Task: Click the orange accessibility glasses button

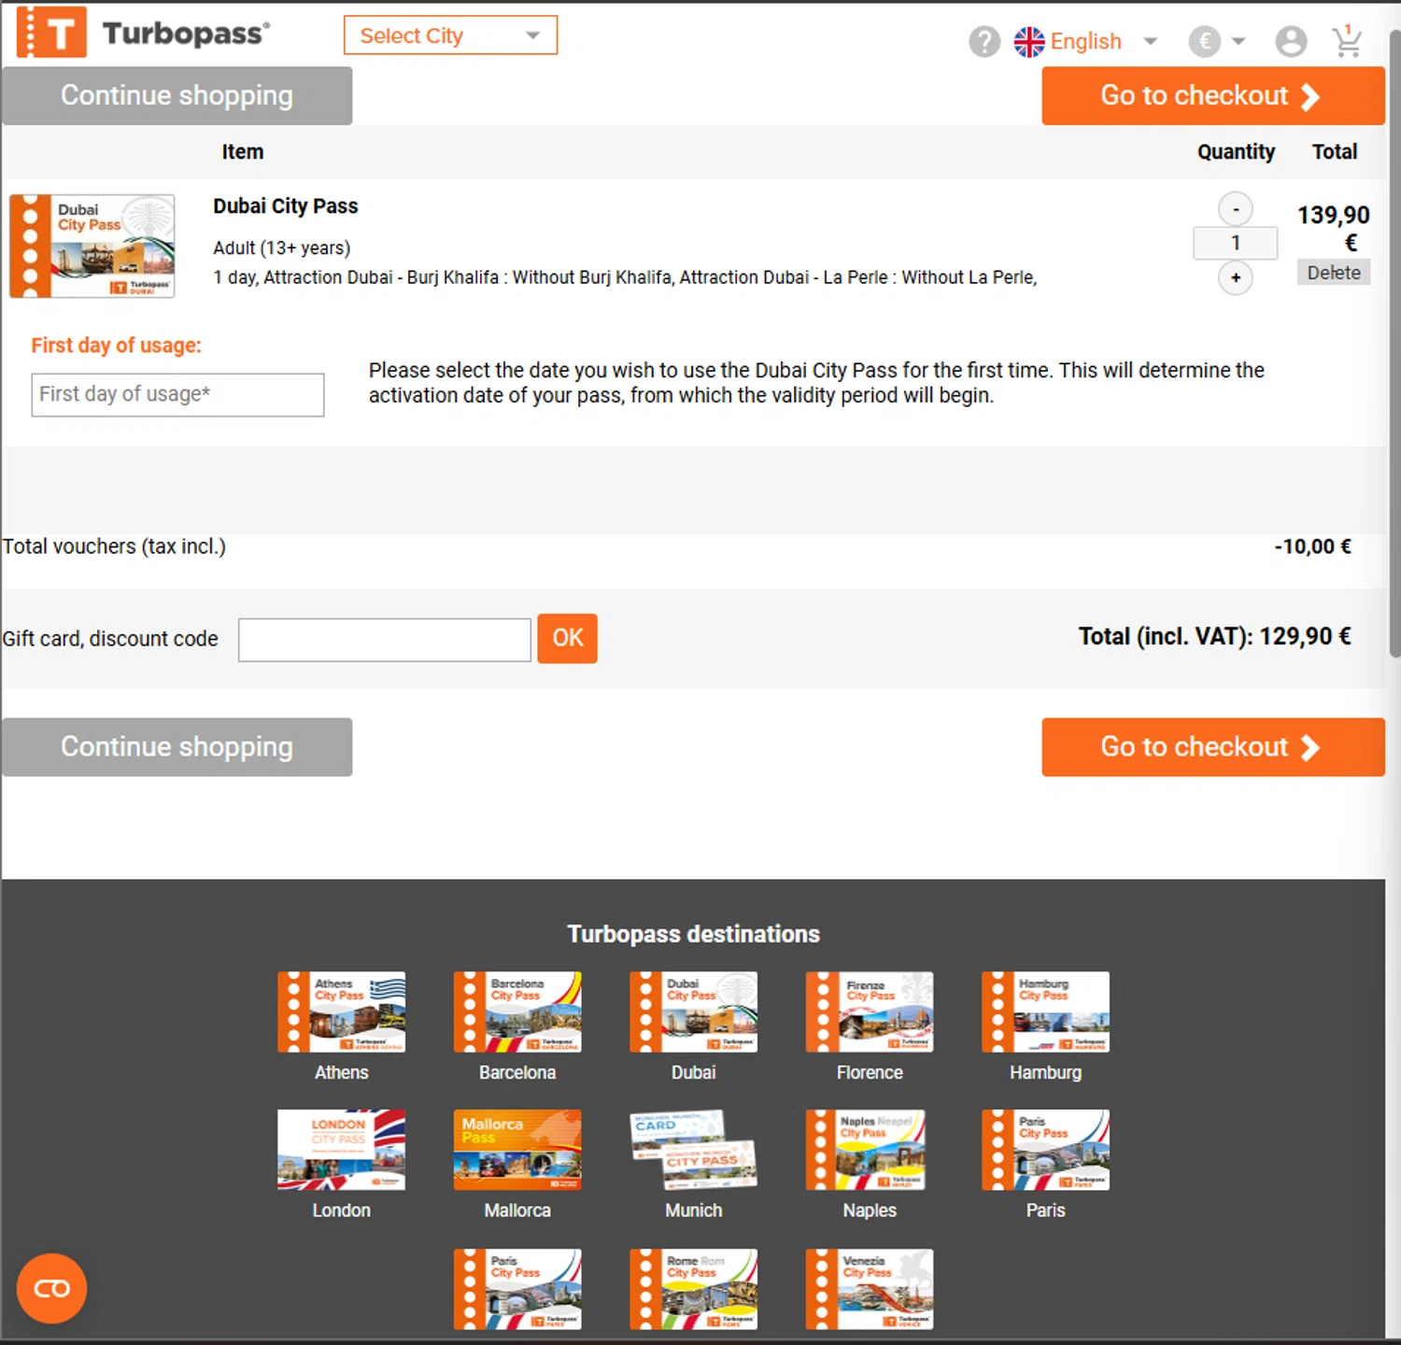Action: 51,1289
